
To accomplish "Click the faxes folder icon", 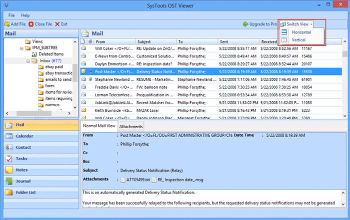I will [41, 86].
